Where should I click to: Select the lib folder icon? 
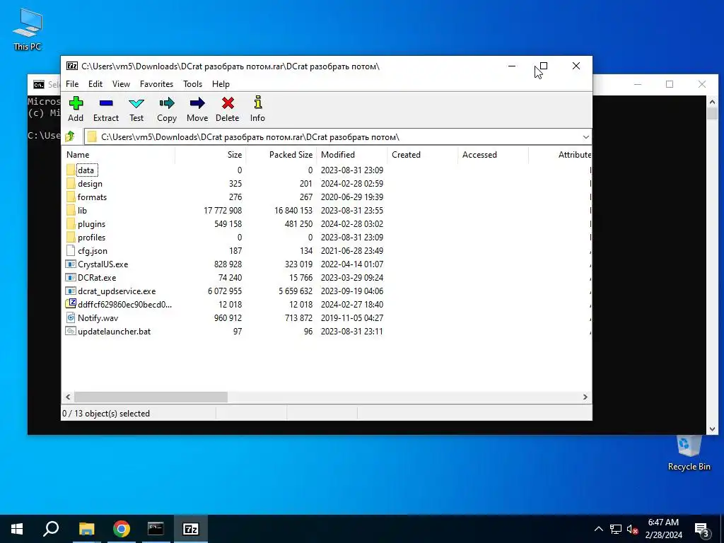click(x=71, y=210)
